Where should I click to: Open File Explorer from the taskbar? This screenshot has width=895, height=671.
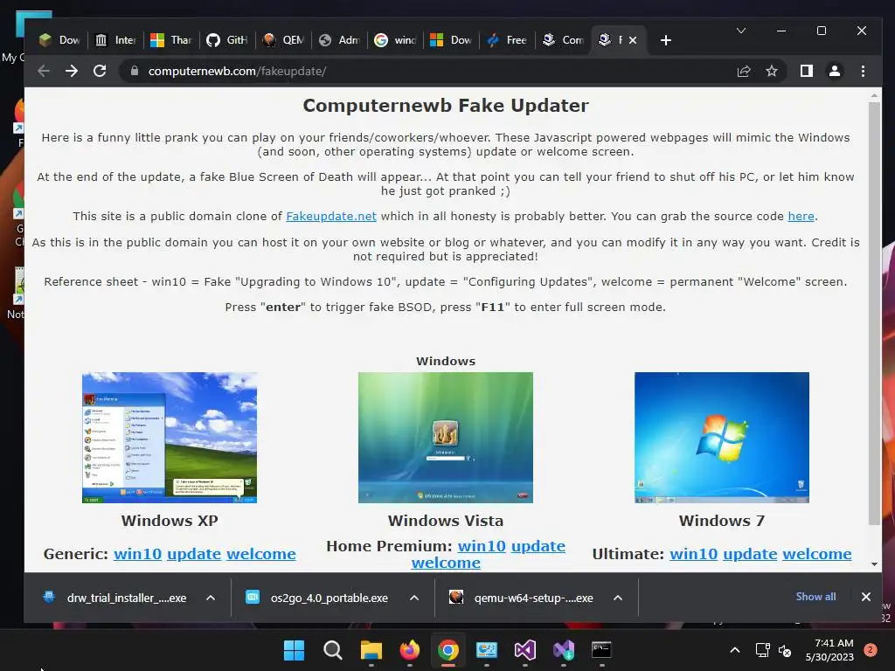(x=371, y=650)
